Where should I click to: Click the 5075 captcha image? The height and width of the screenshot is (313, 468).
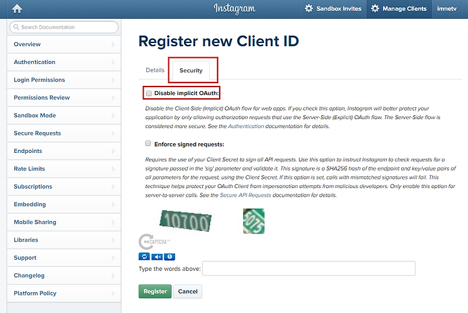point(253,221)
